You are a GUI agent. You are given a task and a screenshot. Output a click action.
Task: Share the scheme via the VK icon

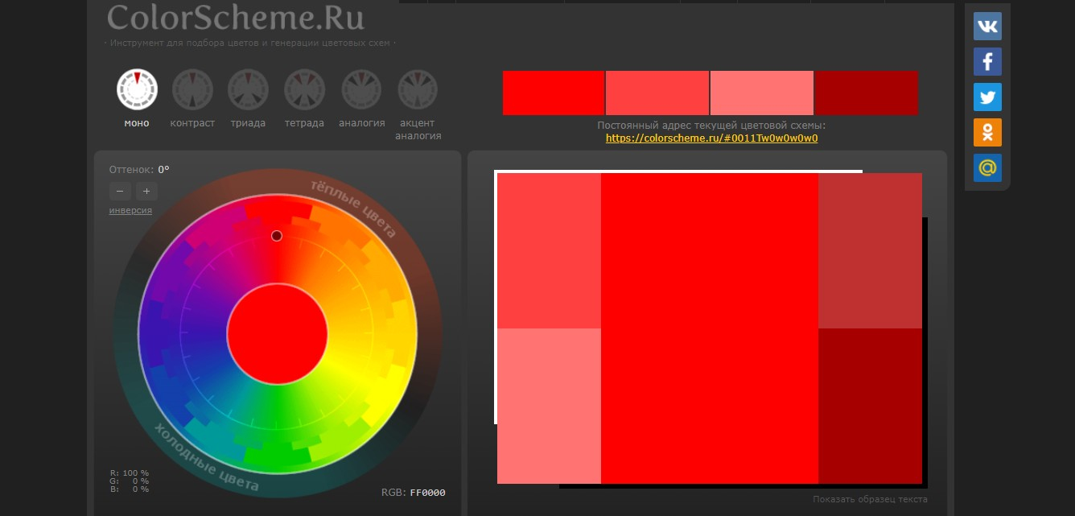point(987,26)
